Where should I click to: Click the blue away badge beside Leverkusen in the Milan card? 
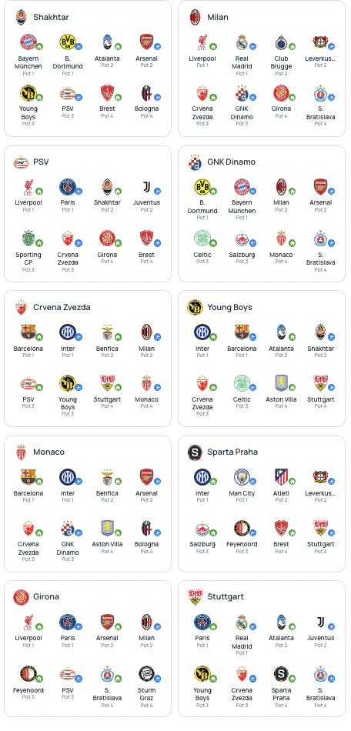tap(332, 47)
